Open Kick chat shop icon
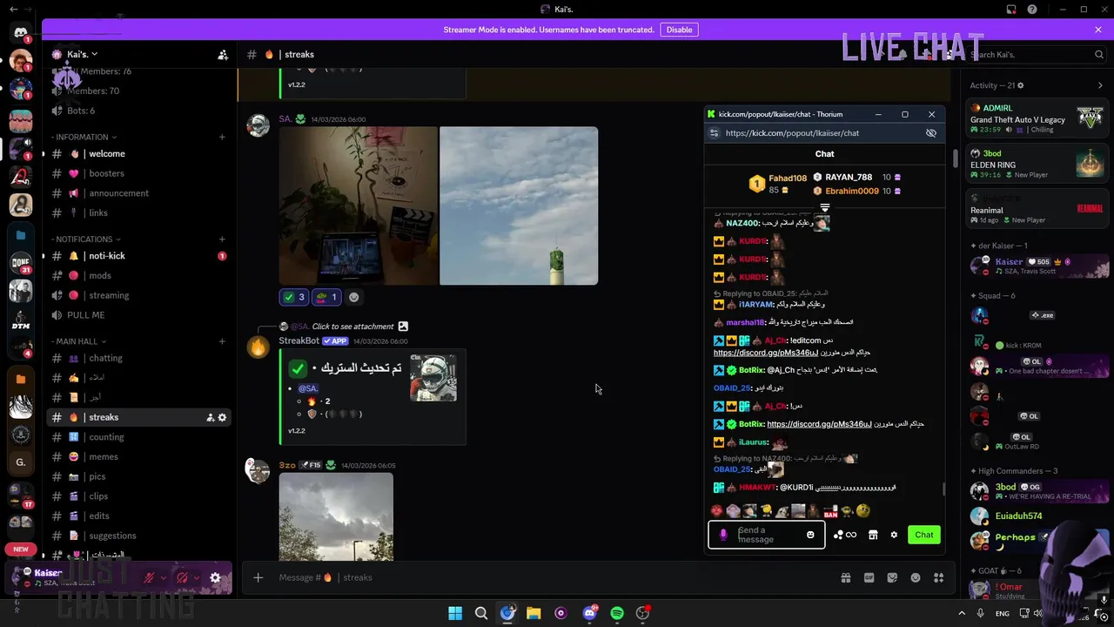 point(873,535)
